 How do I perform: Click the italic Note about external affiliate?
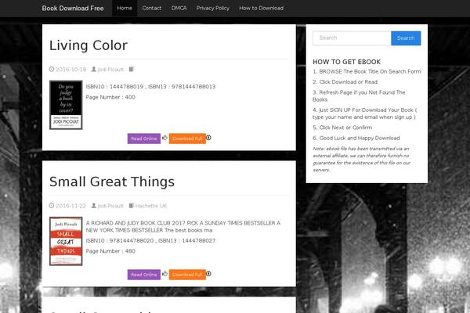tap(361, 160)
